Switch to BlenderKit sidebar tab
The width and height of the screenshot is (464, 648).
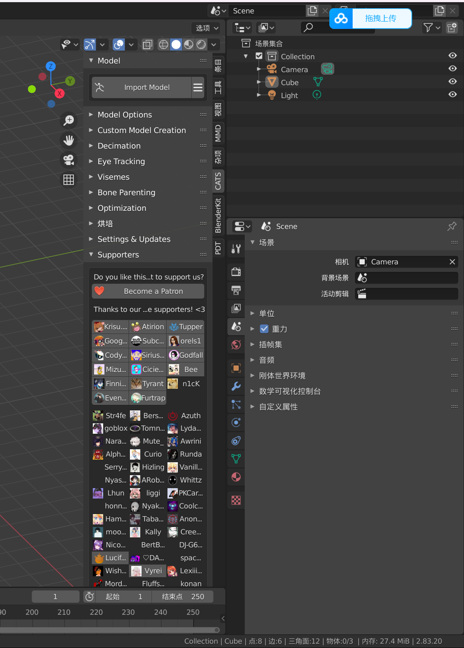click(x=218, y=215)
